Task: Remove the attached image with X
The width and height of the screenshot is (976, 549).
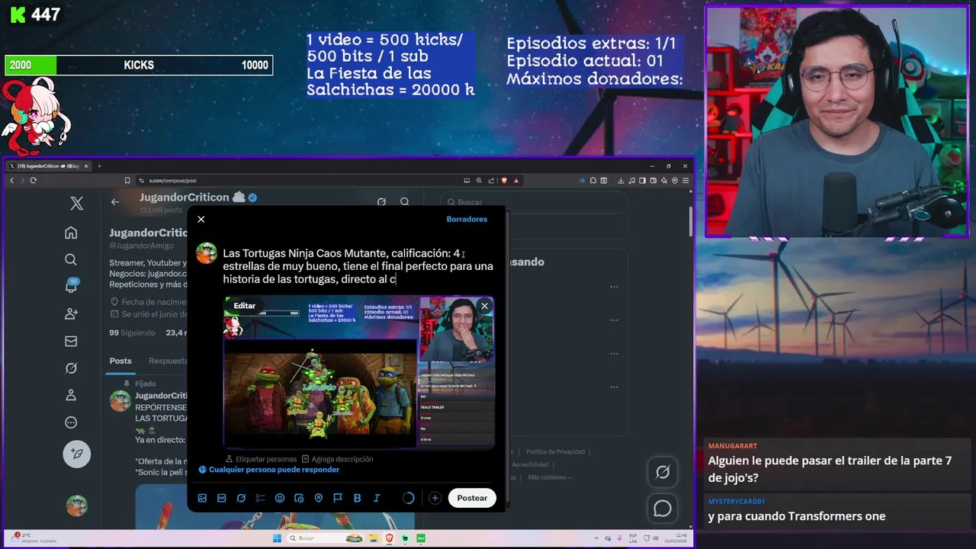Action: click(484, 306)
